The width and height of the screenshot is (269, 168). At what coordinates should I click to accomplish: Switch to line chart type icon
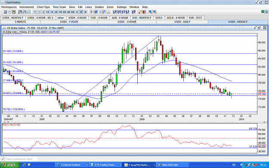tap(29, 12)
